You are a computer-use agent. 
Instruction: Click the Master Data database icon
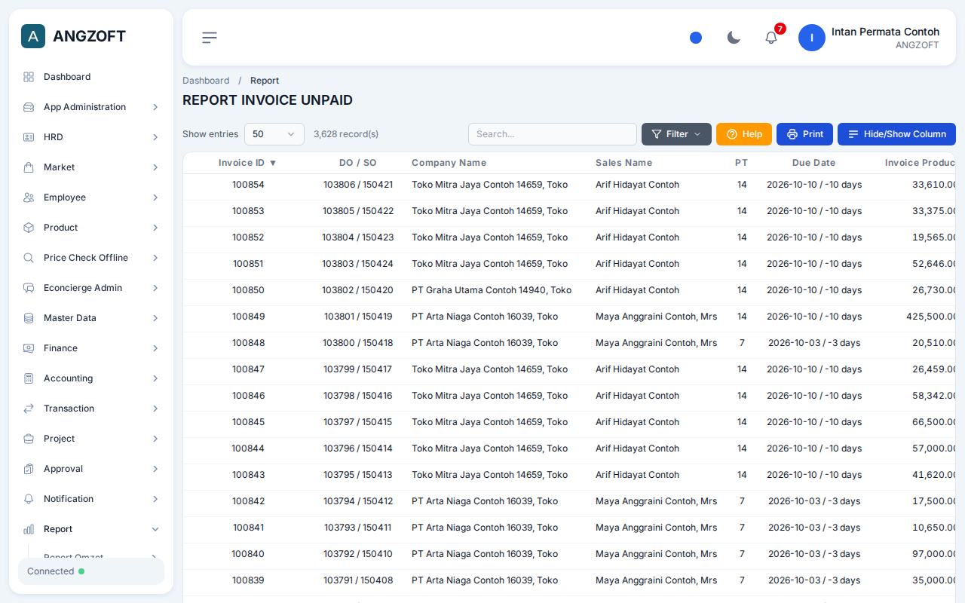pos(29,318)
